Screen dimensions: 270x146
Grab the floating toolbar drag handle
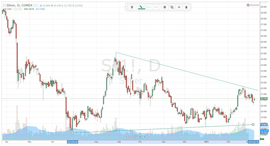point(128,7)
